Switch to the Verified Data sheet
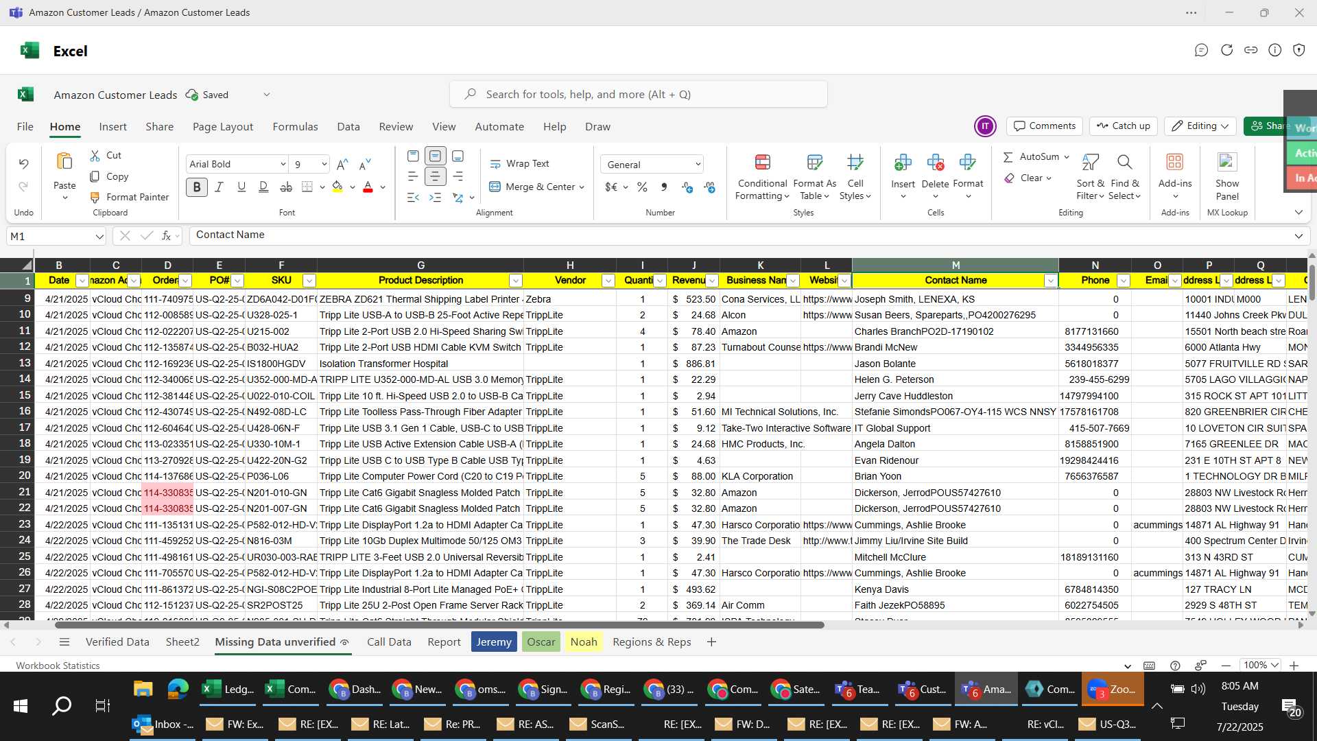This screenshot has width=1317, height=741. click(117, 642)
